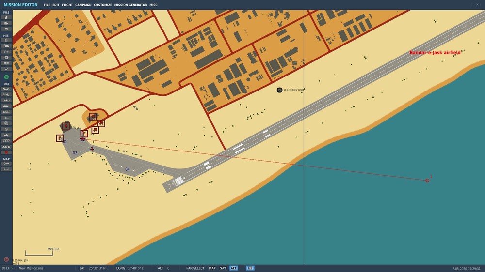Open the FLIGHT menu

pyautogui.click(x=67, y=5)
